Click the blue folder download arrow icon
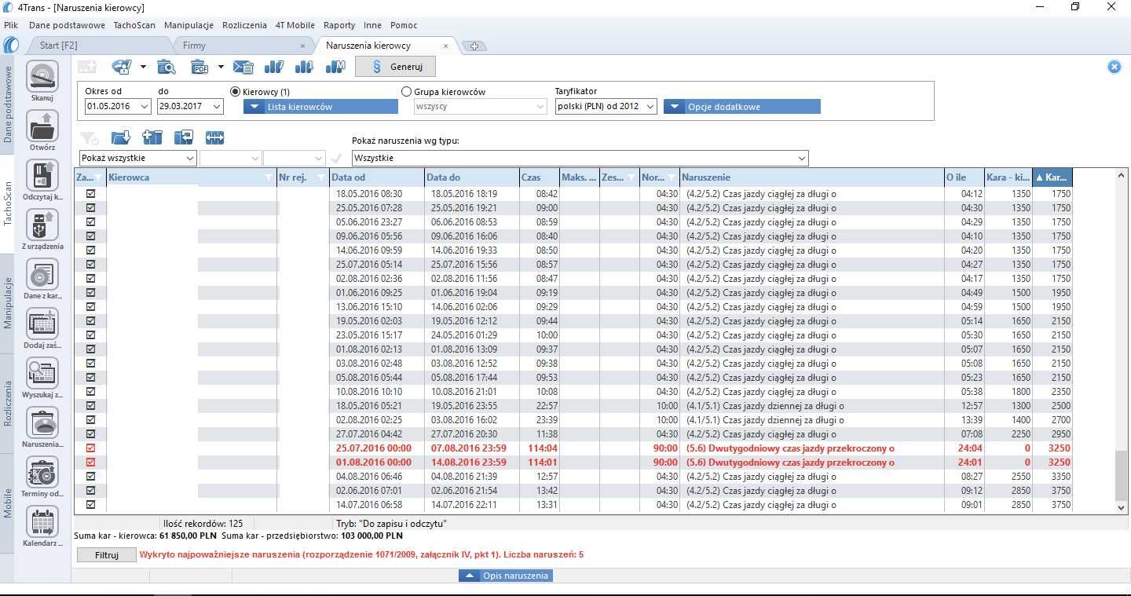 click(121, 138)
